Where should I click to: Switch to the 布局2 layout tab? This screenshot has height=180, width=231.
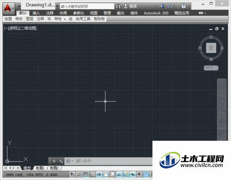click(x=55, y=168)
